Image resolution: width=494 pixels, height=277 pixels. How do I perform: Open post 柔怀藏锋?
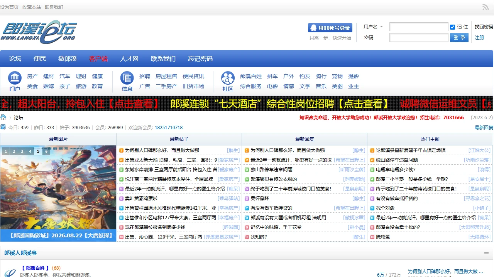pos(260,199)
